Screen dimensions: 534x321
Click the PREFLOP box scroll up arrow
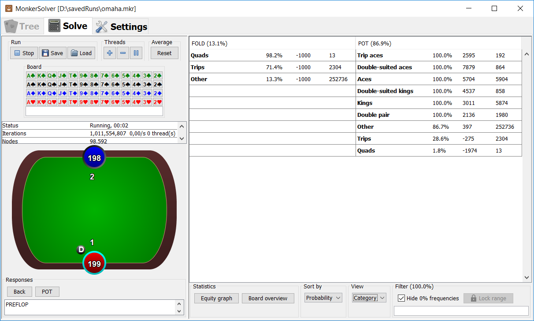point(179,304)
